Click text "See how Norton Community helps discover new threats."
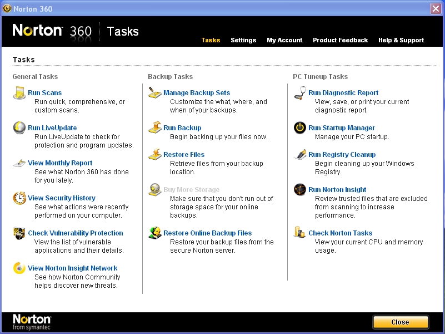Viewport: 445px width, 334px height. coord(77,281)
